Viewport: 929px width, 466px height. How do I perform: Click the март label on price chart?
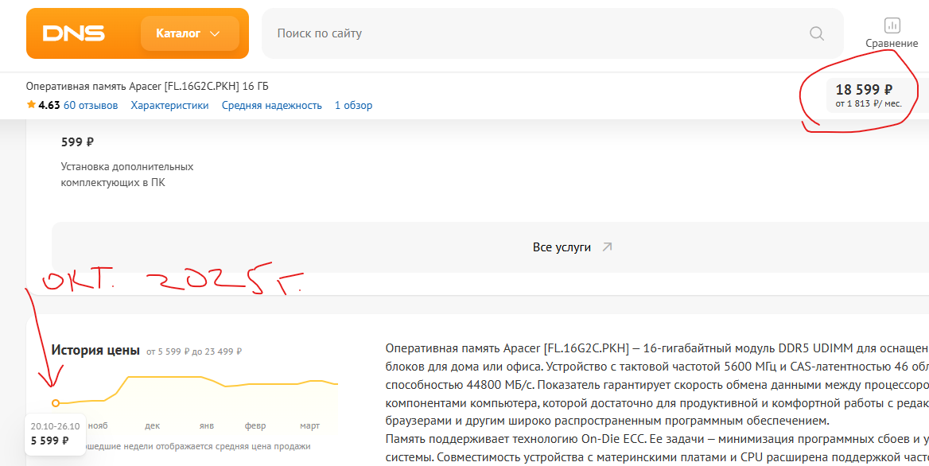[x=310, y=425]
